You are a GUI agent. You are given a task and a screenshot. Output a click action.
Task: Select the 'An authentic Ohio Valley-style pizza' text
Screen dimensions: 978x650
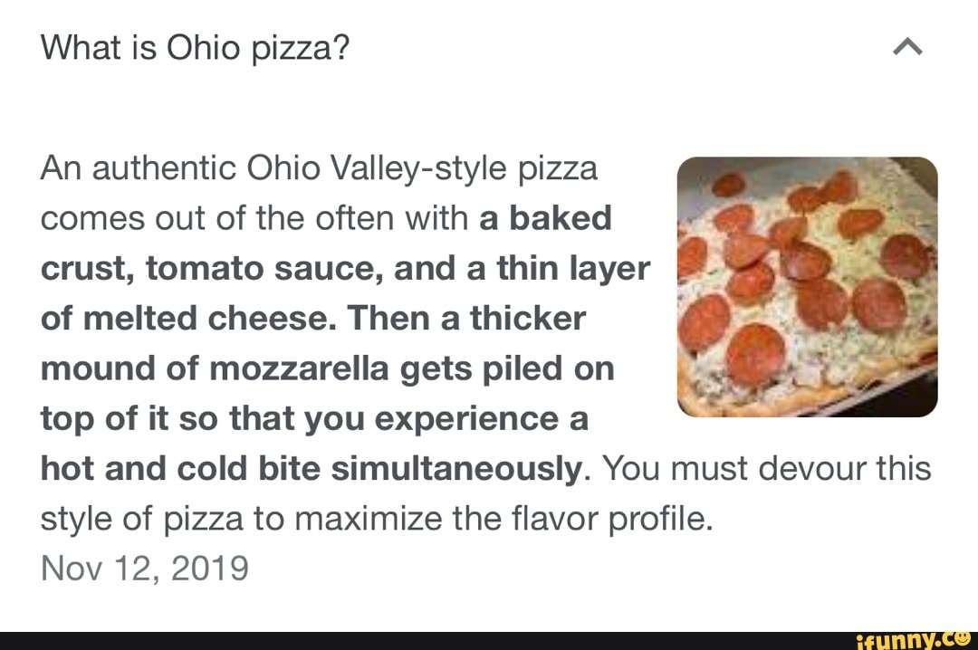pos(318,167)
